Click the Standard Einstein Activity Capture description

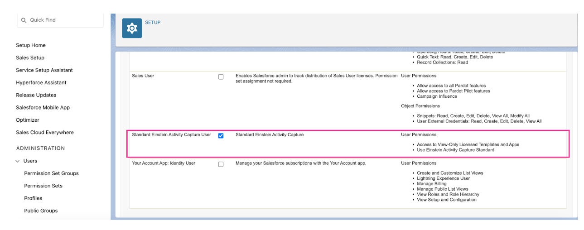pyautogui.click(x=270, y=134)
